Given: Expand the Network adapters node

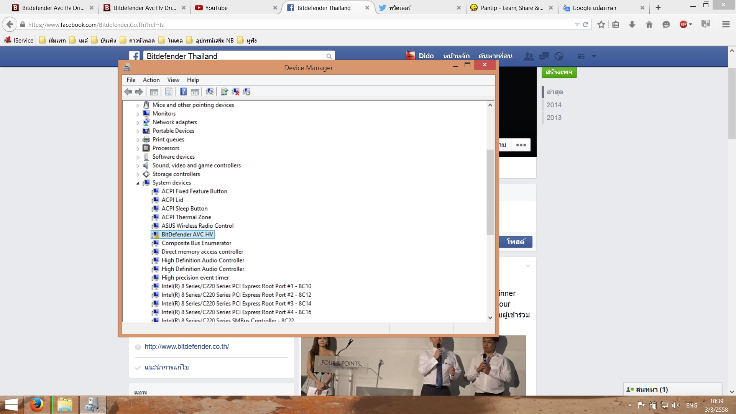Looking at the screenshot, I should 138,123.
